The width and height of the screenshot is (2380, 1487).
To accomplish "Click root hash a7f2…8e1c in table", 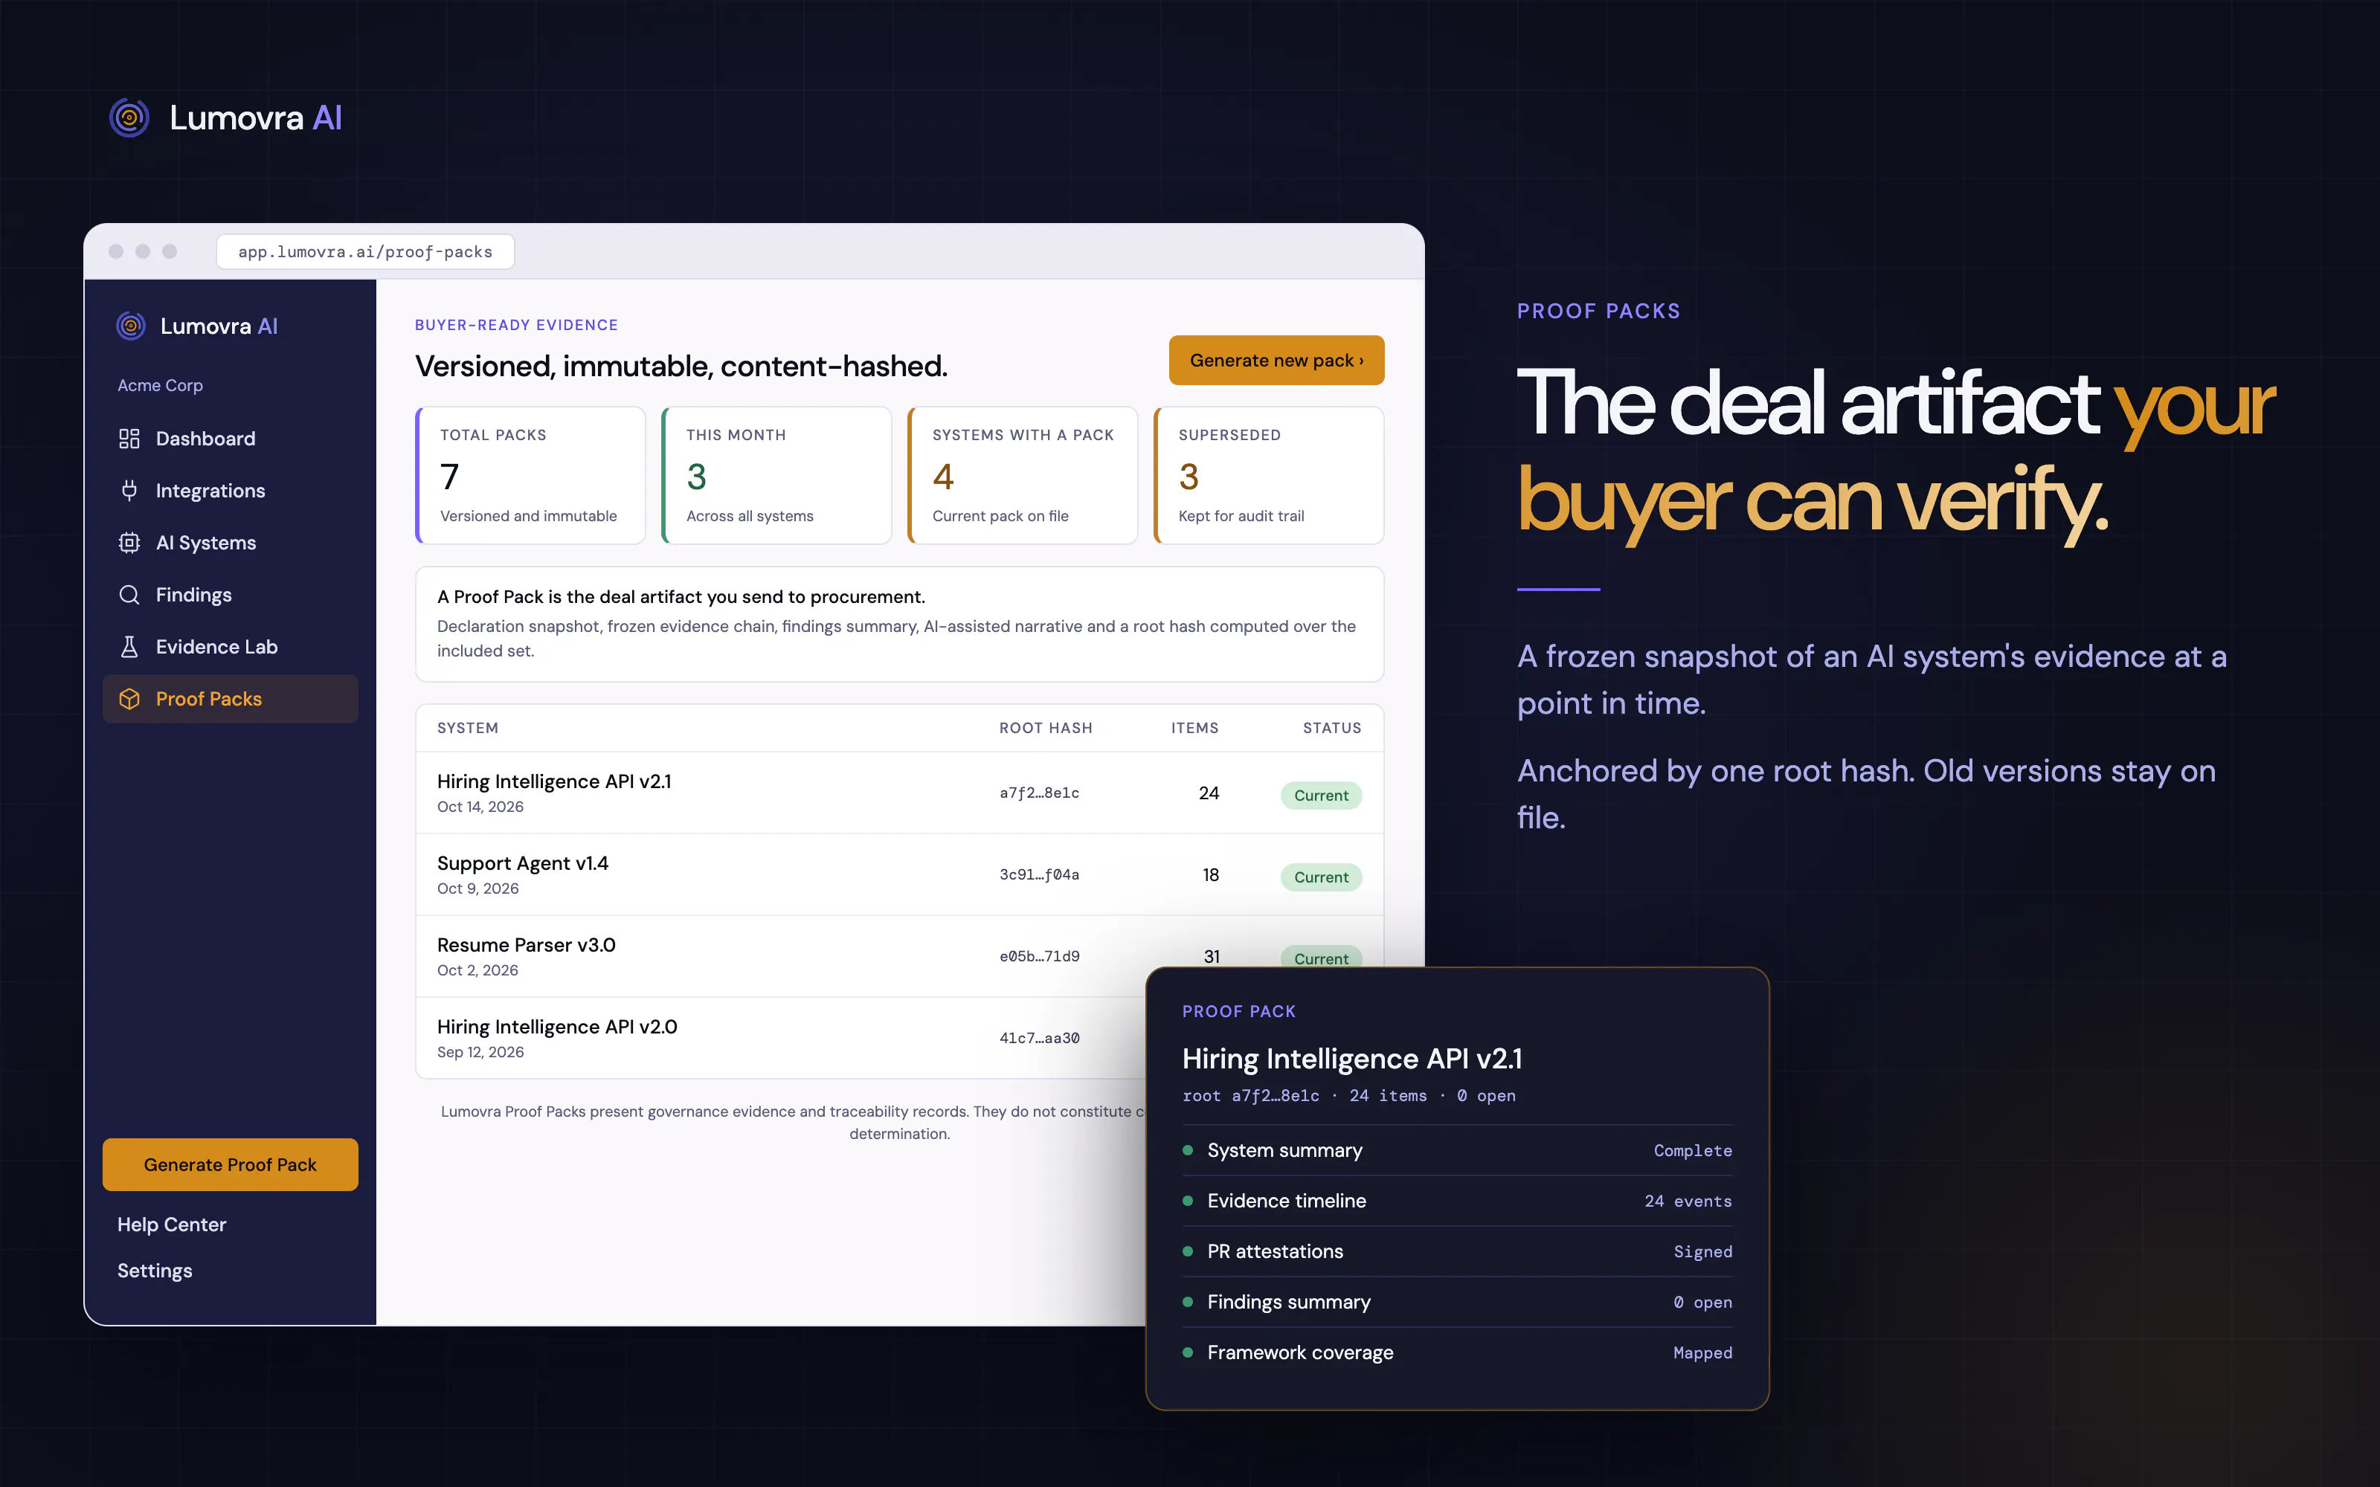I will tap(1040, 793).
